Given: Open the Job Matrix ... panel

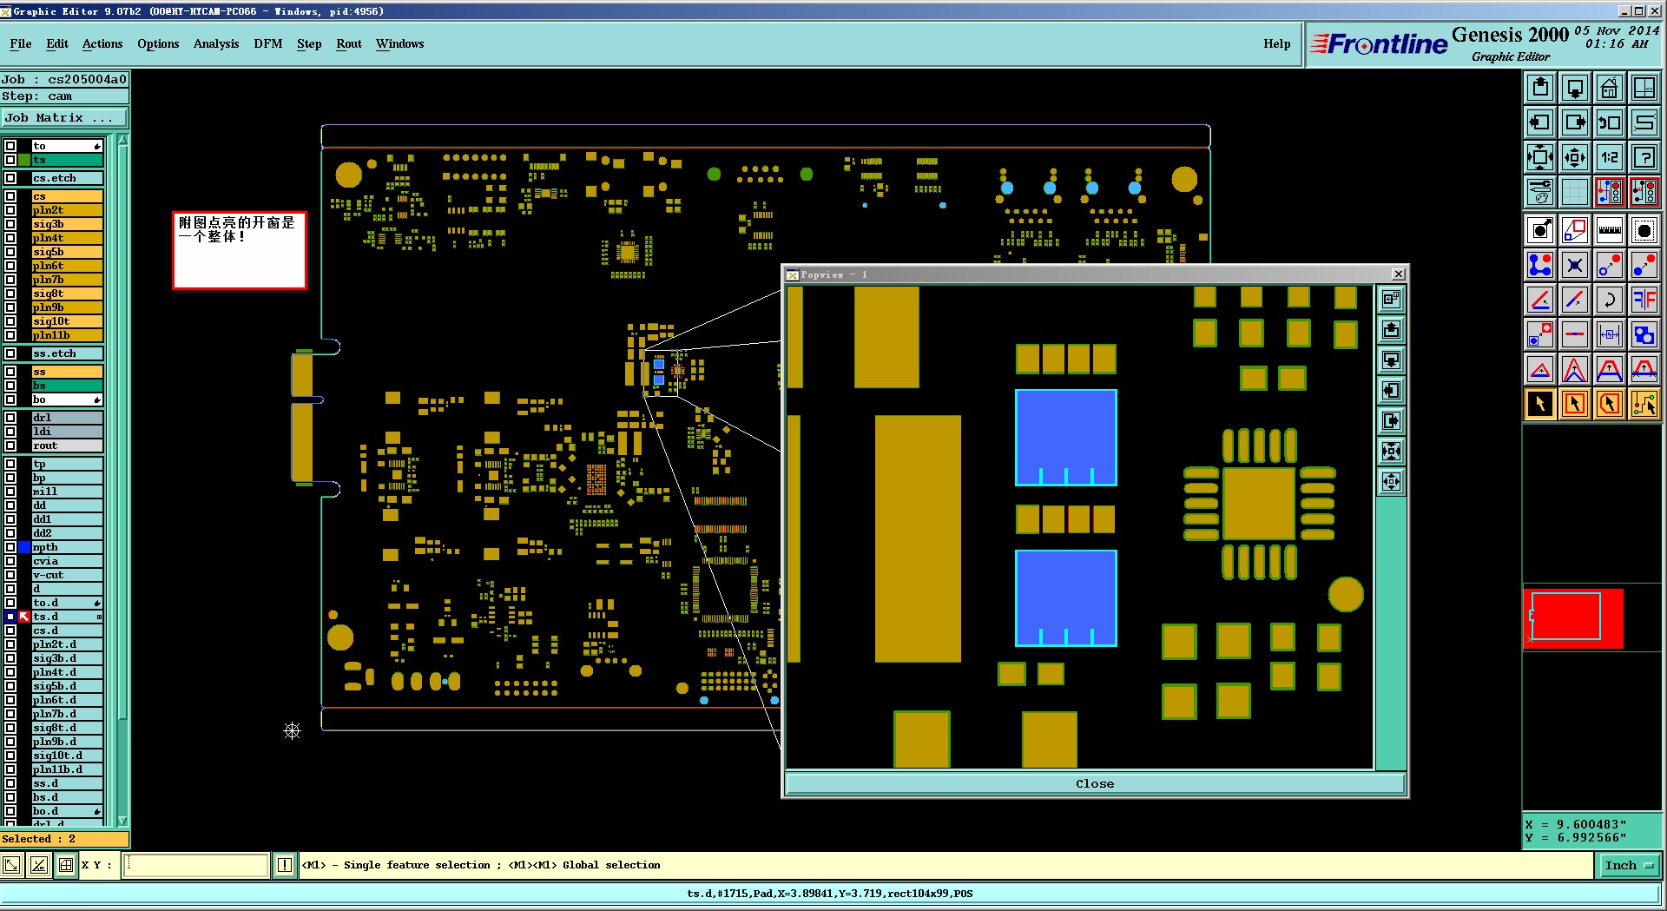Looking at the screenshot, I should (x=64, y=118).
